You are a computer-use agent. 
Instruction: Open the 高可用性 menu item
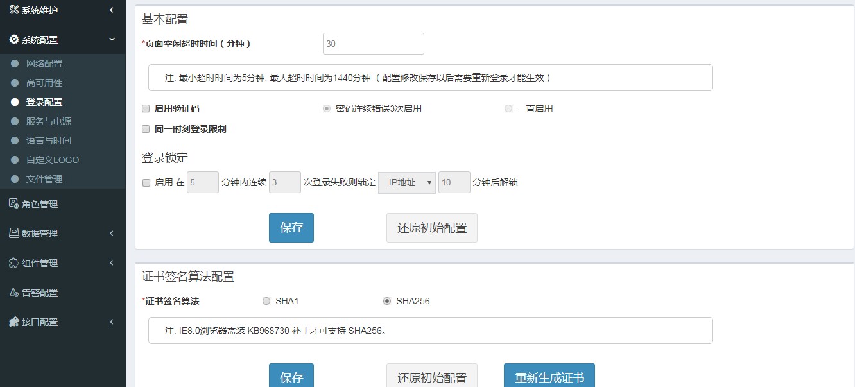[x=44, y=83]
